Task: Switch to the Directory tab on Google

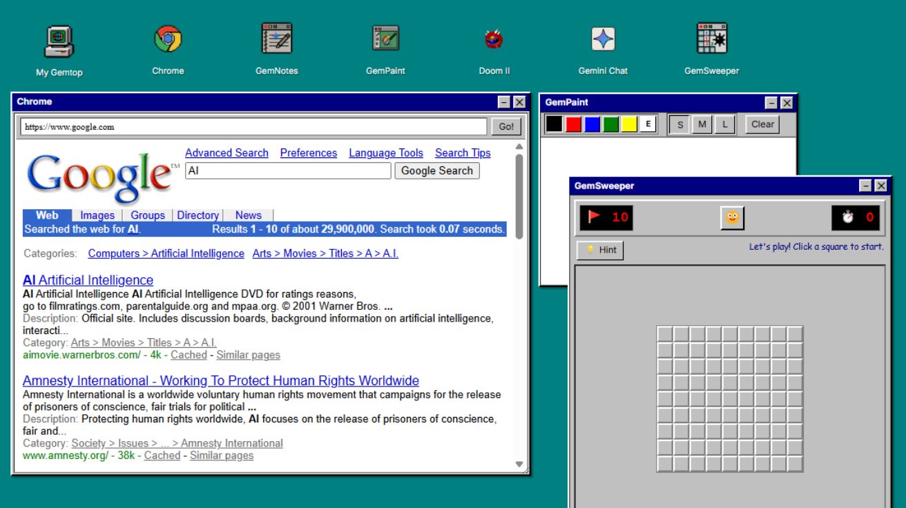Action: (x=198, y=215)
